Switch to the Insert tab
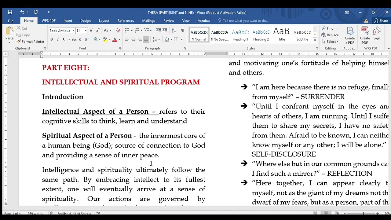The width and height of the screenshot is (391, 220). [x=68, y=21]
